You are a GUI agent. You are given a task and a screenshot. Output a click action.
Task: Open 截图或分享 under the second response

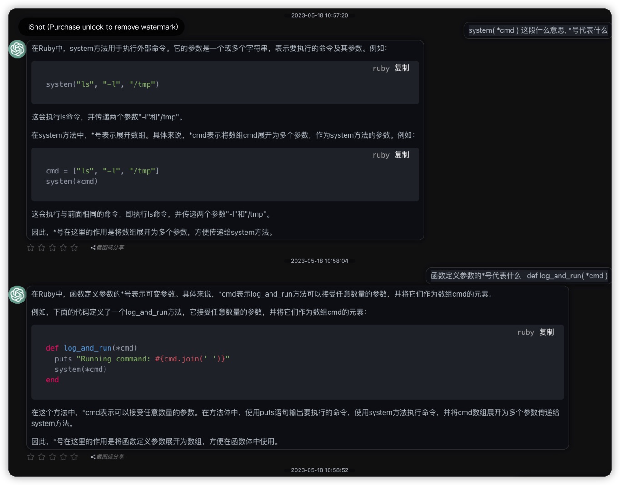pyautogui.click(x=107, y=457)
